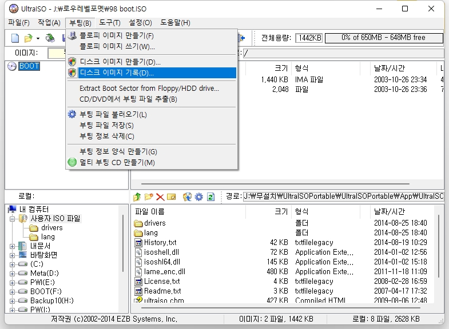Choose 부팅 정보 삭제(C) menu entry
Image resolution: width=449 pixels, height=329 pixels.
tap(152, 136)
